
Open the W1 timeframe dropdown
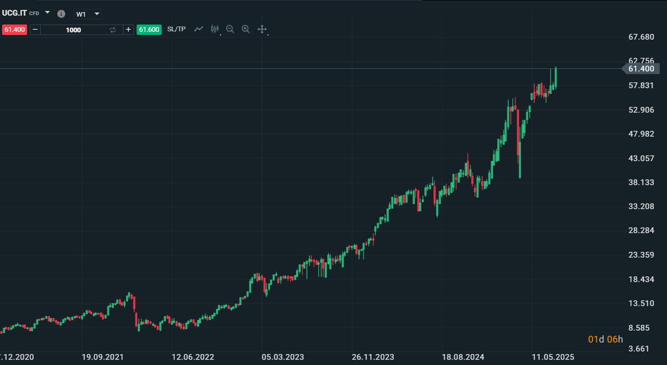click(88, 14)
